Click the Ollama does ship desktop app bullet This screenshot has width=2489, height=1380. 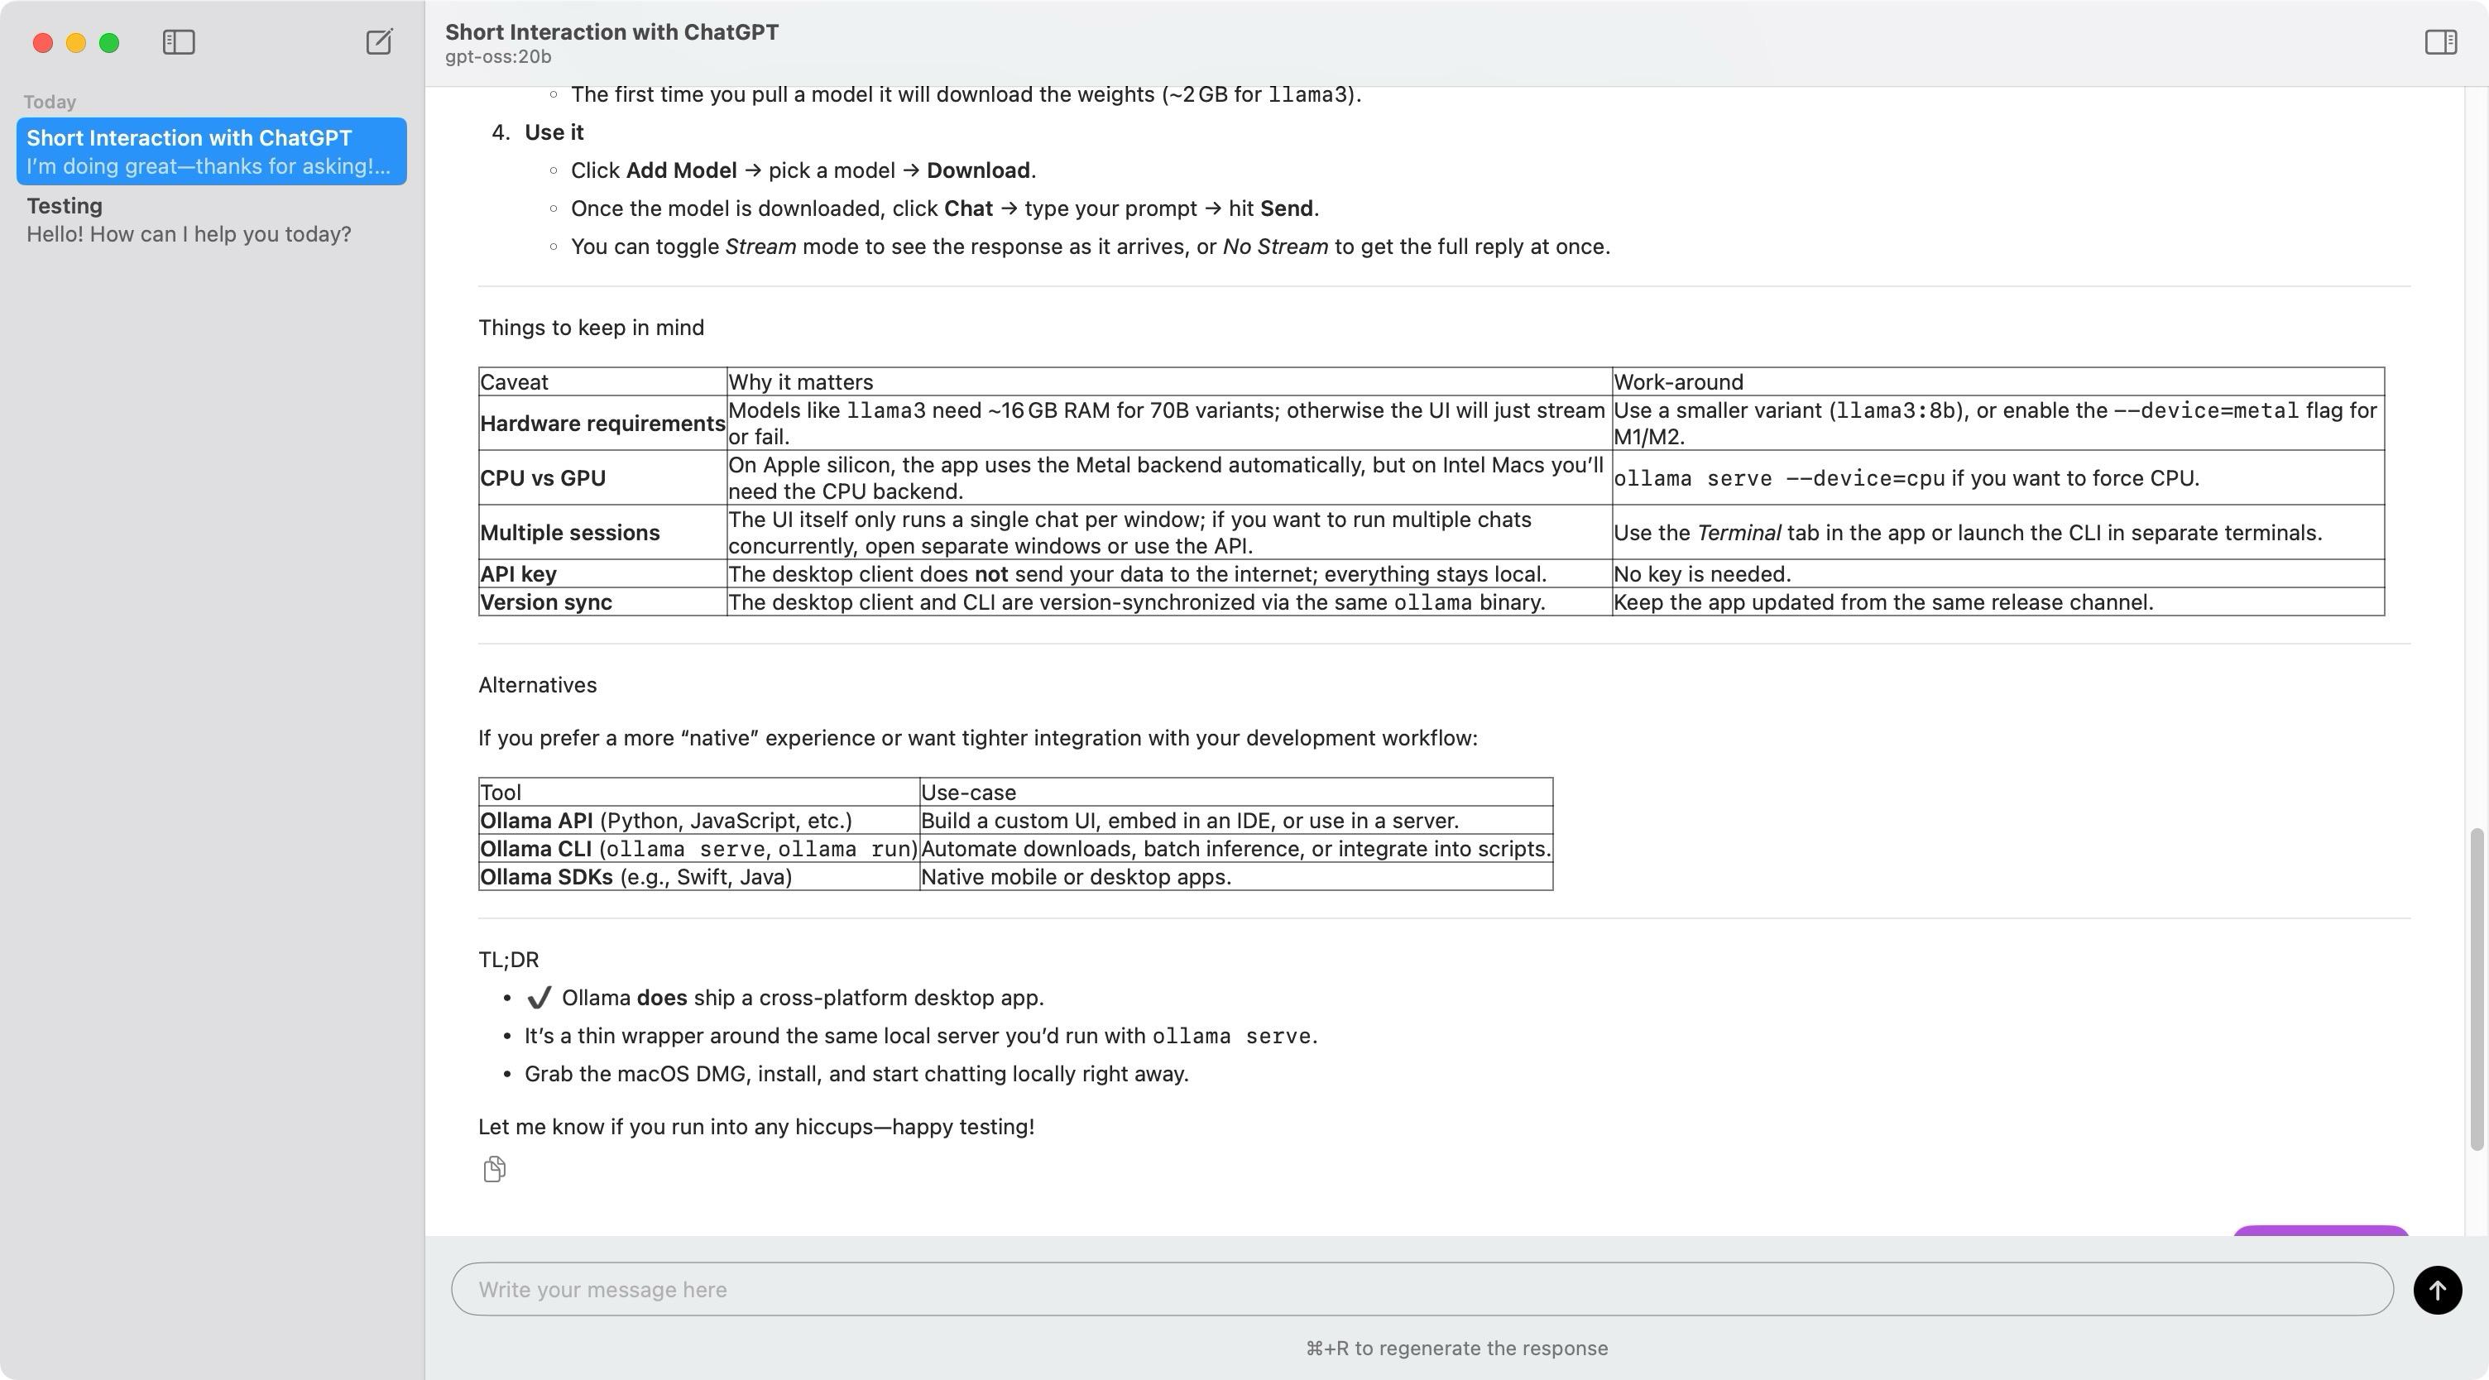pos(784,997)
